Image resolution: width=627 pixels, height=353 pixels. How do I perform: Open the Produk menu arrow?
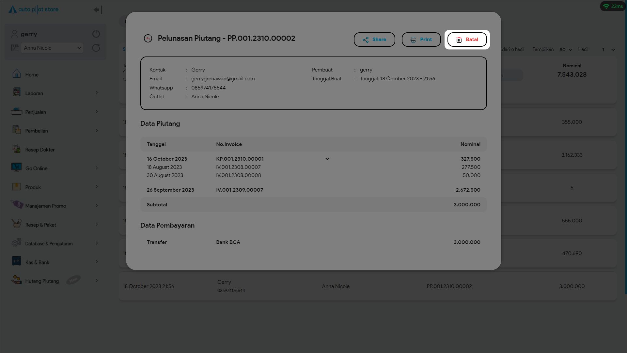[x=97, y=187]
